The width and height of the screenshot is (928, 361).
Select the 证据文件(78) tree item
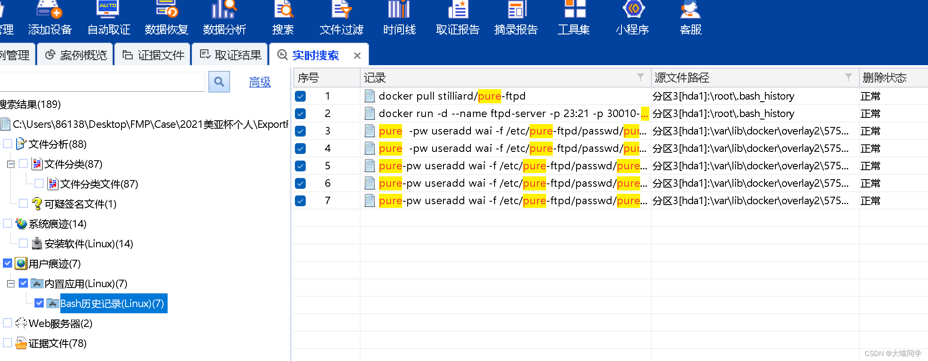click(57, 343)
